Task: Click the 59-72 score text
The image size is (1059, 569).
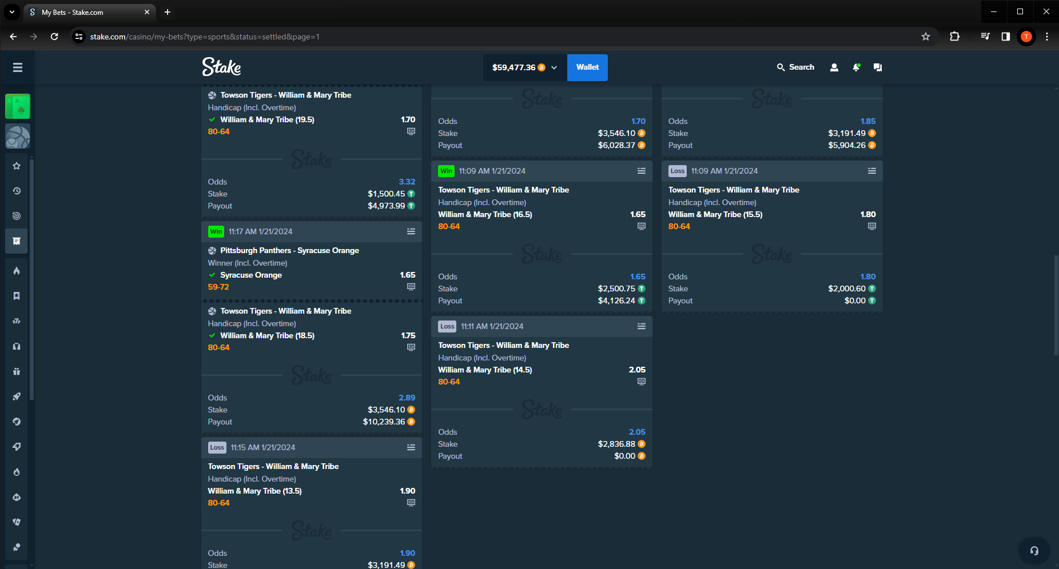Action: [218, 287]
